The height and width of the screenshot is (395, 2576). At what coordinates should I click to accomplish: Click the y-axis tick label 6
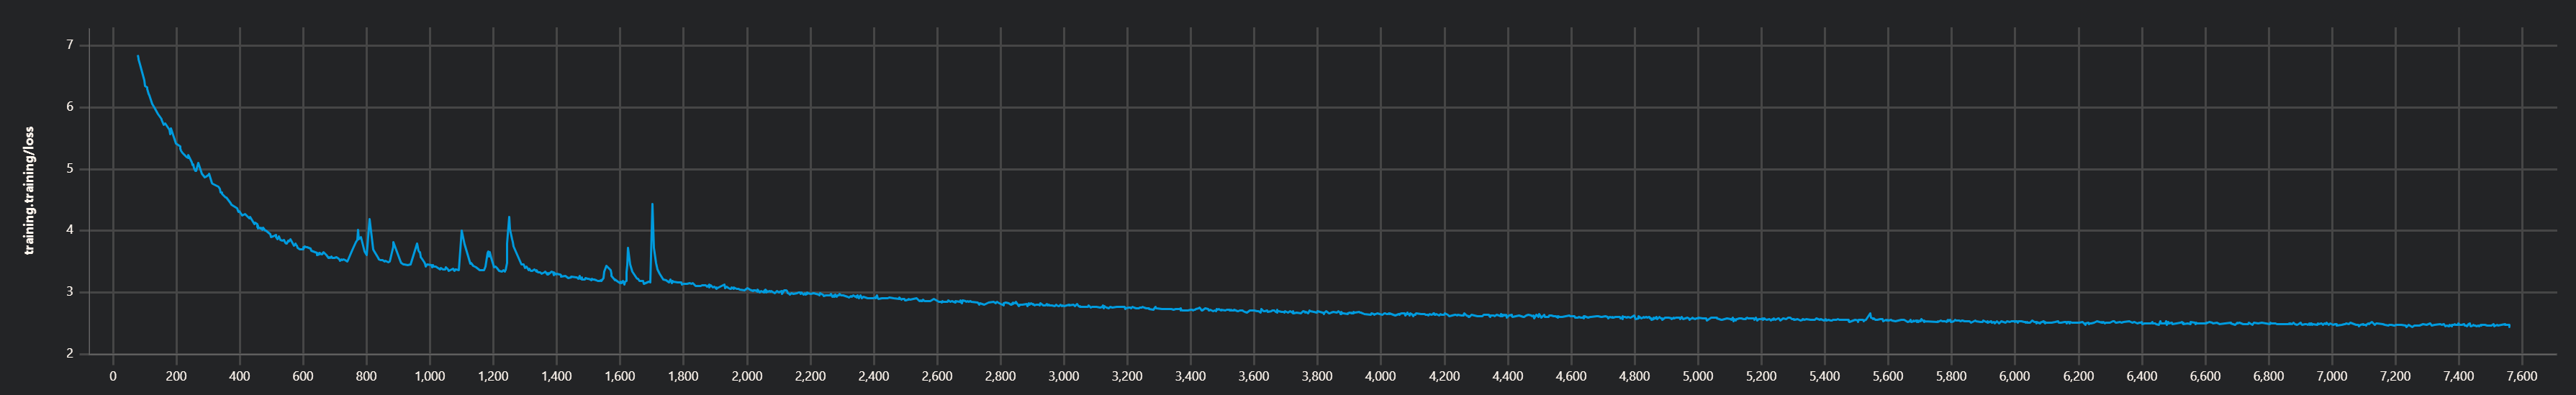point(70,107)
